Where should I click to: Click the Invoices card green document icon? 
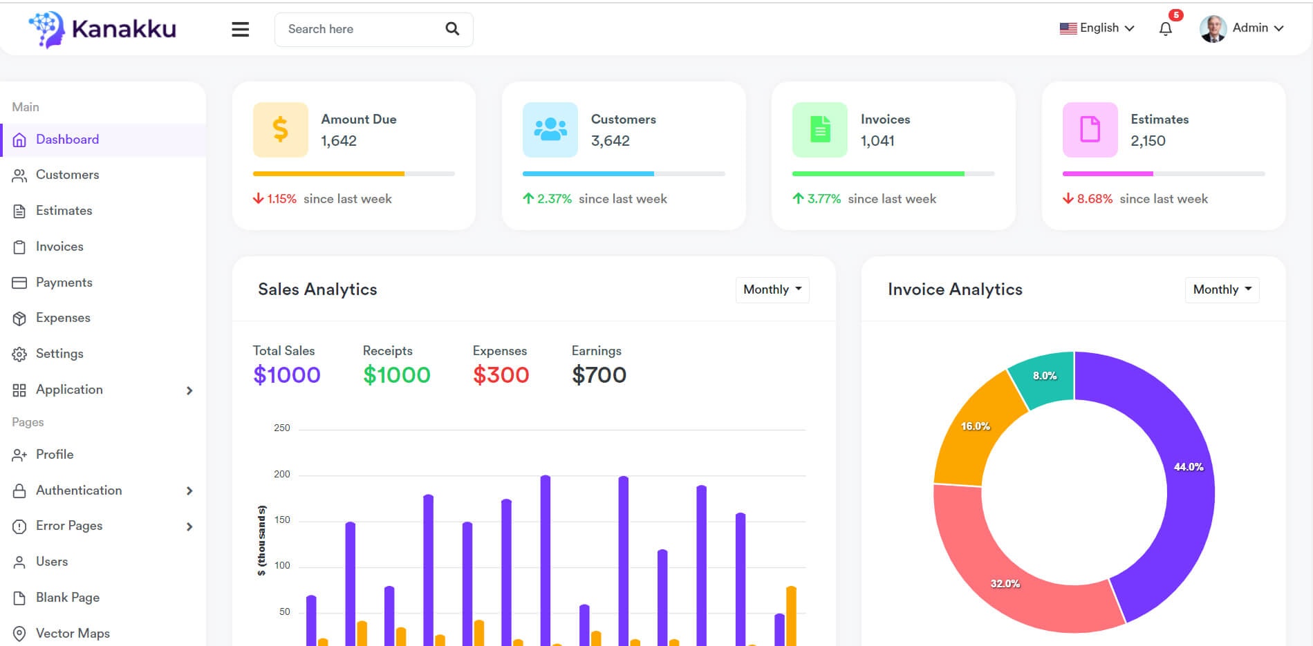pyautogui.click(x=819, y=129)
